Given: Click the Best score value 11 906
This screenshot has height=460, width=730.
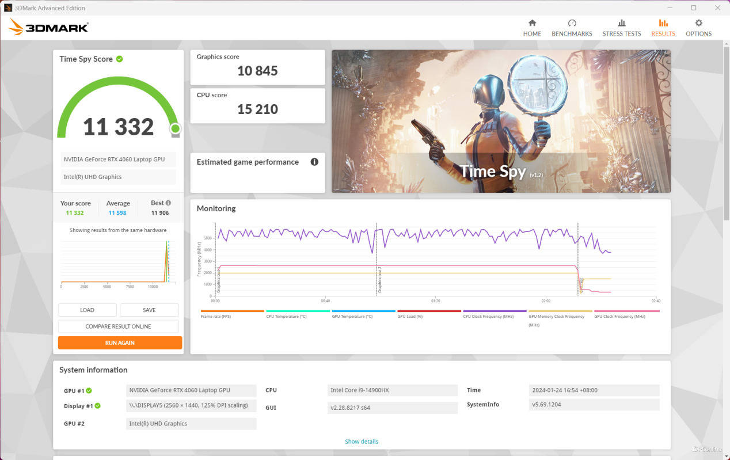Looking at the screenshot, I should [160, 213].
